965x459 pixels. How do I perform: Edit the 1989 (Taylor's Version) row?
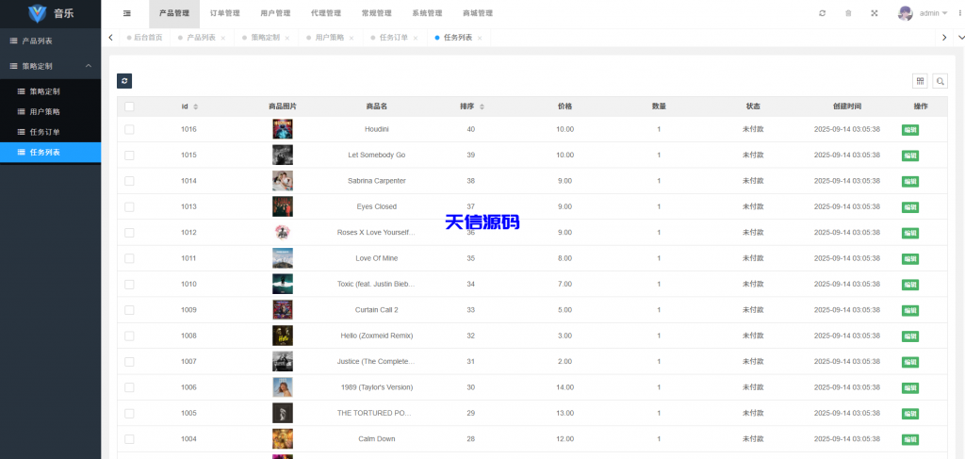910,388
